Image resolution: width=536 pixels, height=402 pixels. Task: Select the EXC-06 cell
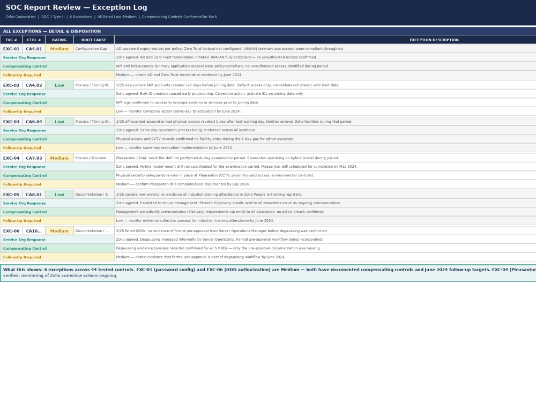coord(11,230)
